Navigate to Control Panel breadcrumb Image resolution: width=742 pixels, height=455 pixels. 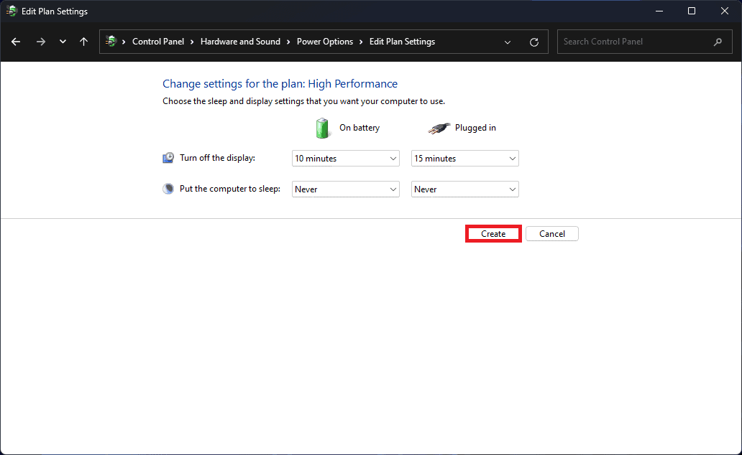tap(158, 42)
